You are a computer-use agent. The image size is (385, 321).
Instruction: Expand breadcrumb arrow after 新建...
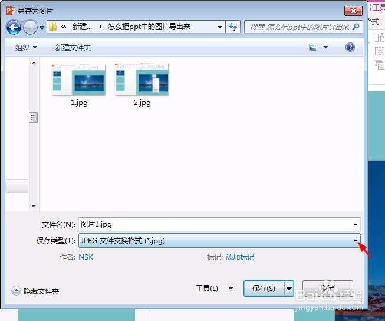(x=100, y=27)
